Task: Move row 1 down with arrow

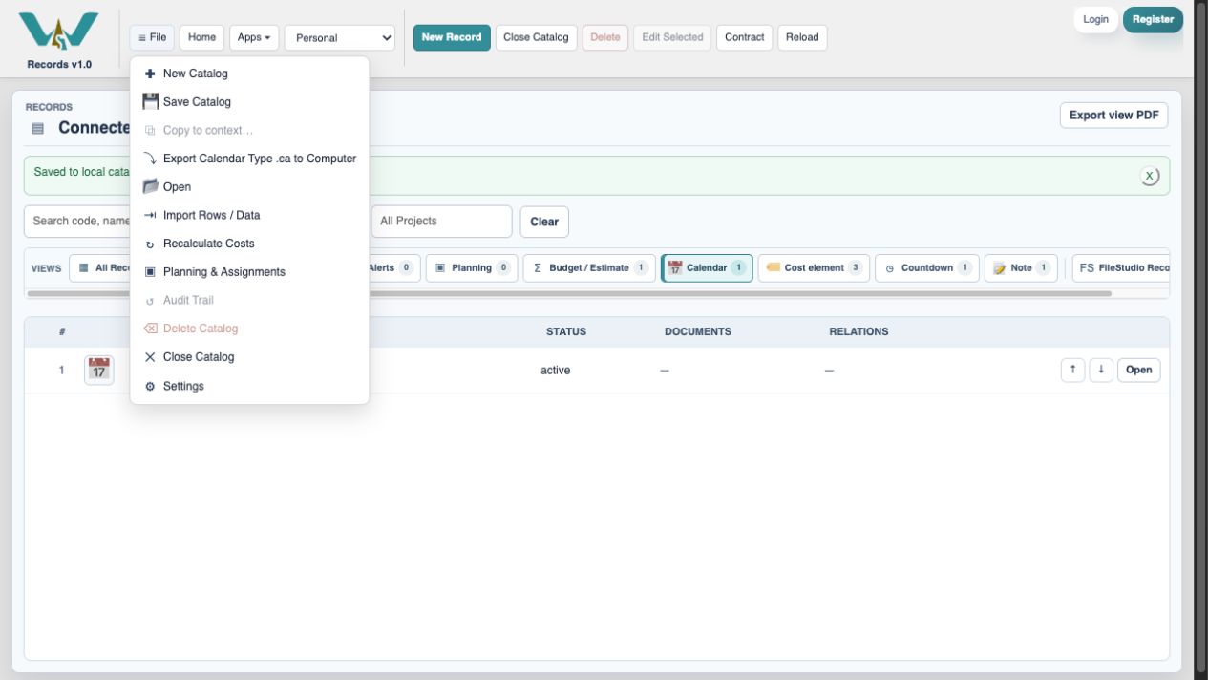Action: [1101, 370]
